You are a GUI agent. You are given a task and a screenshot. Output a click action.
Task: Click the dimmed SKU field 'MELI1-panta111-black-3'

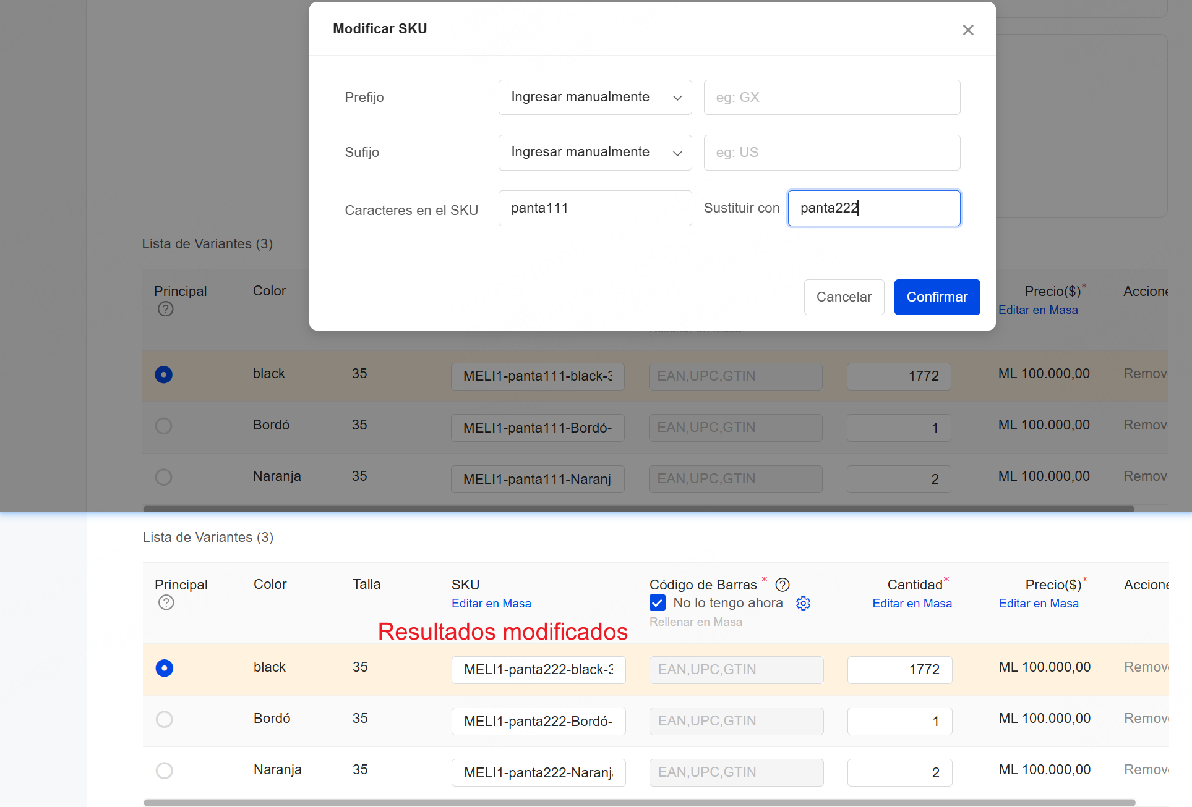point(538,376)
